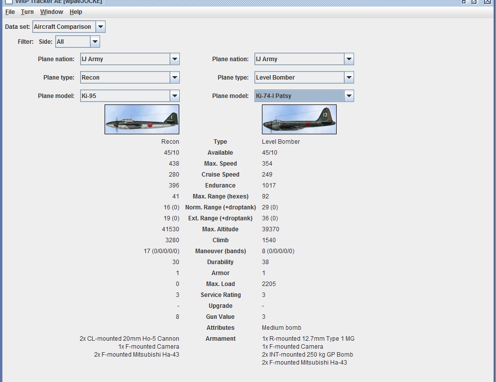The image size is (496, 382).
Task: Click the 'Durability' row label
Action: coord(221,262)
